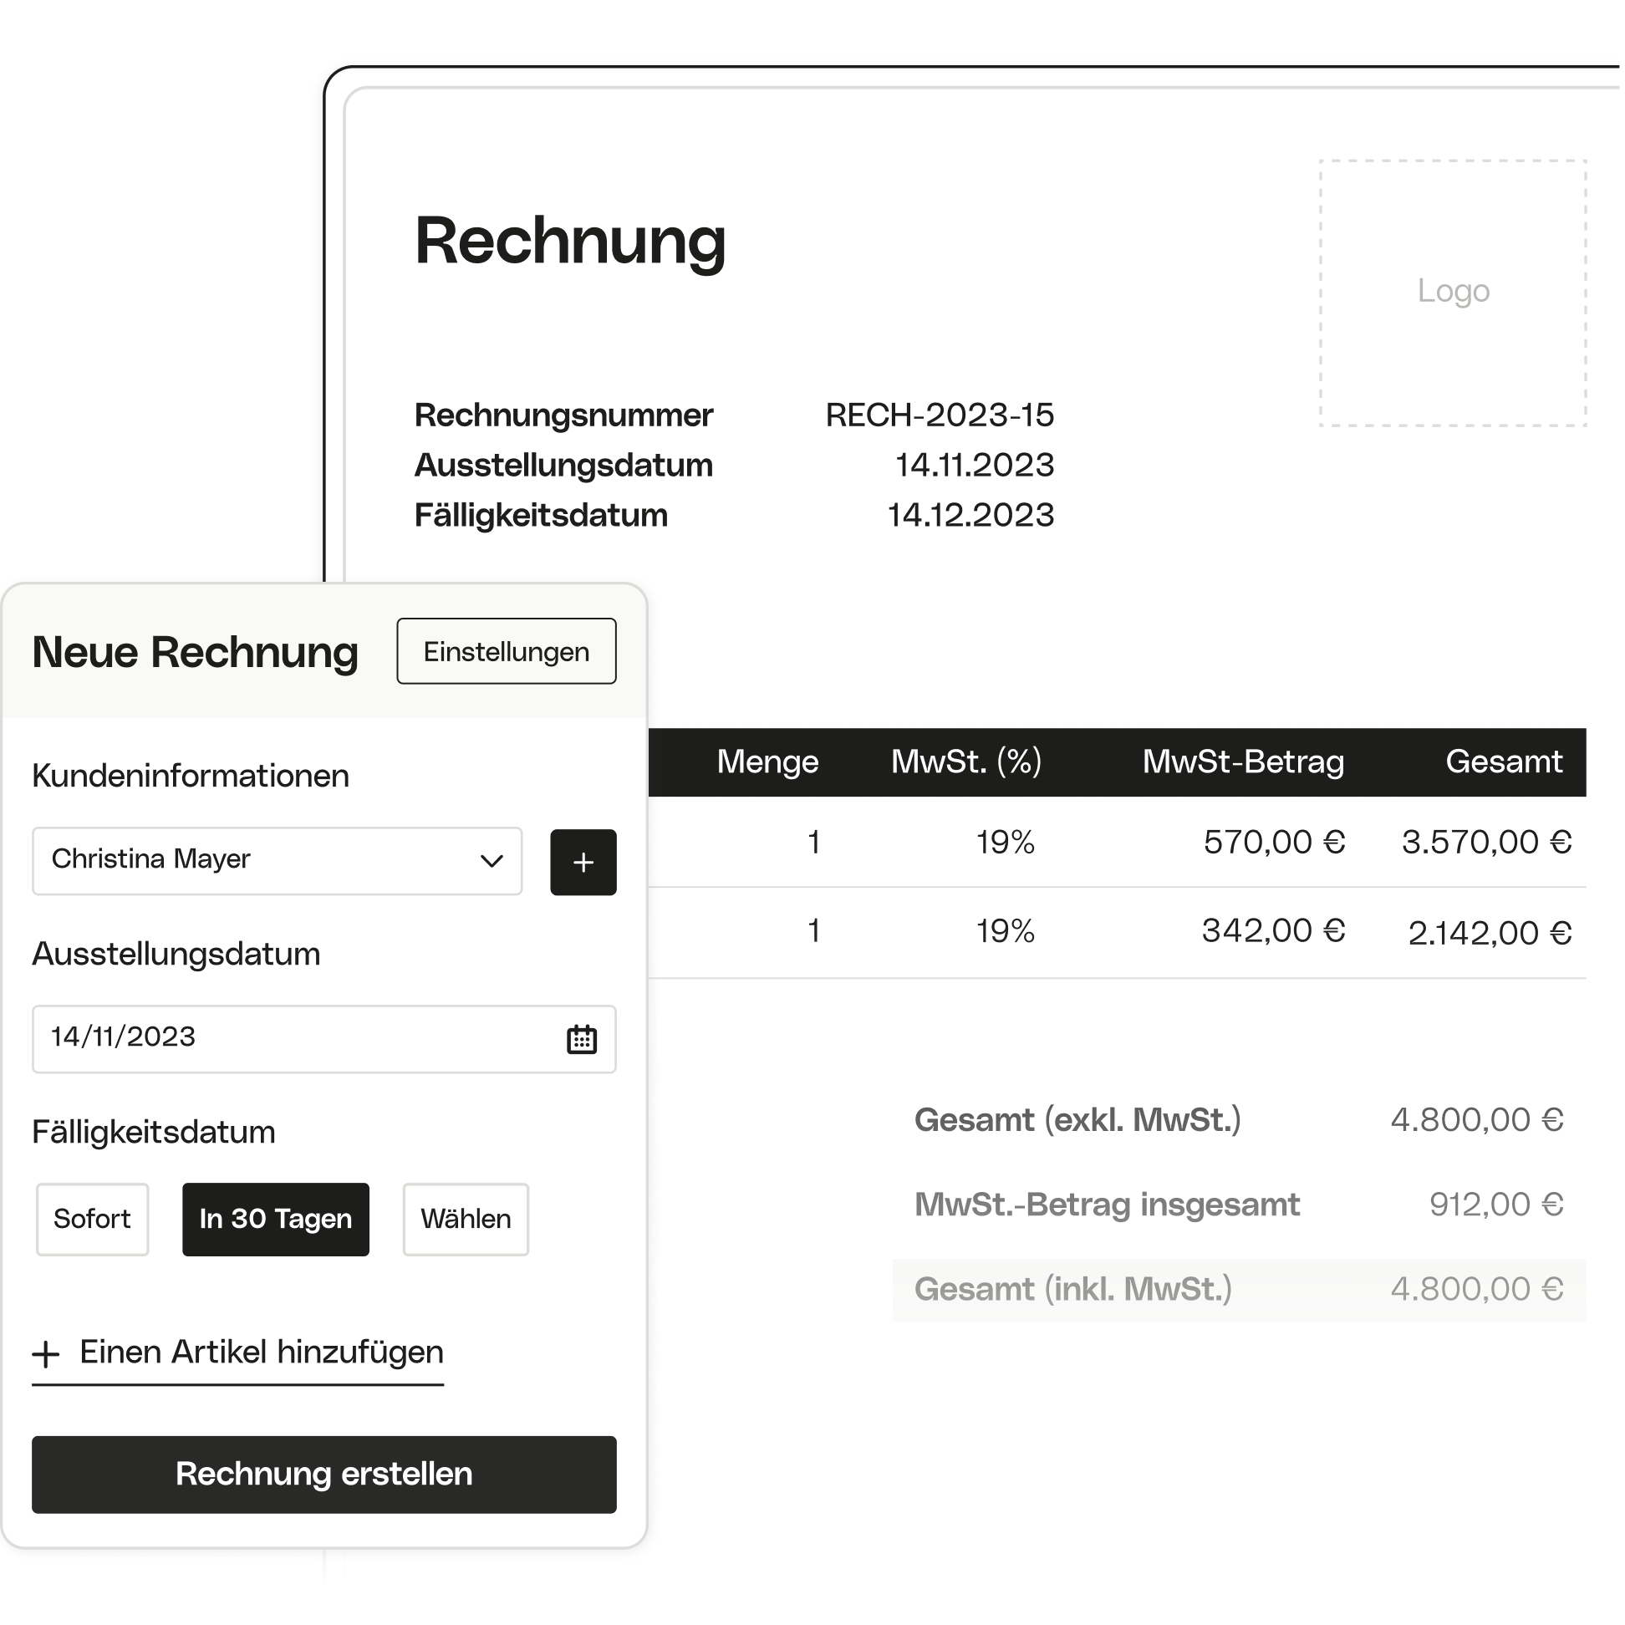Select the 570,00 € tax amount cell
This screenshot has height=1625, width=1625.
(x=1274, y=841)
